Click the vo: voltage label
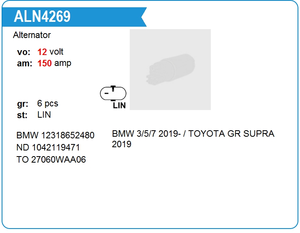 coord(24,52)
